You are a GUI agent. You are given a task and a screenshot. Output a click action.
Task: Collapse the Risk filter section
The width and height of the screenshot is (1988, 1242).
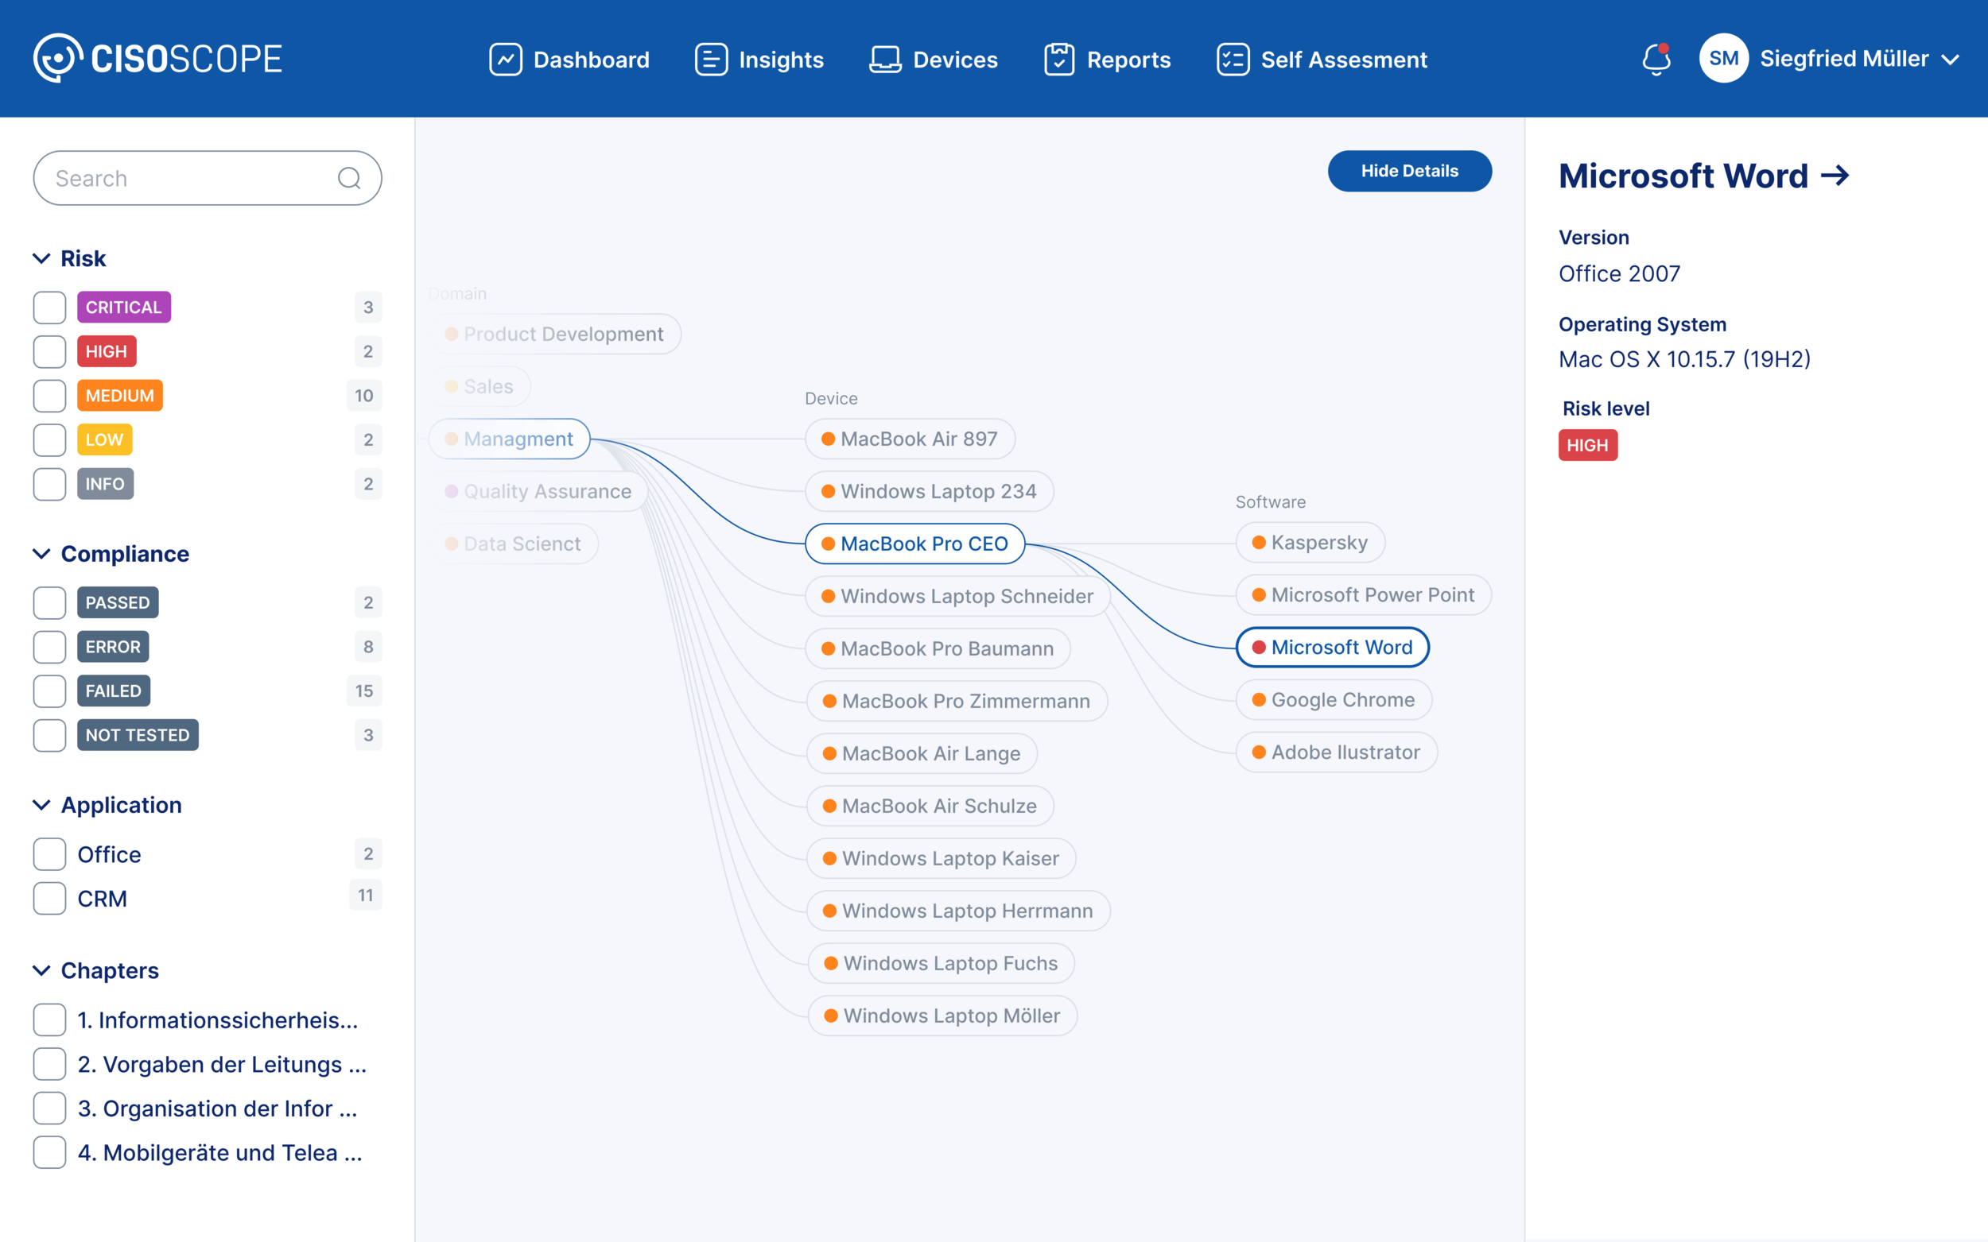click(x=41, y=259)
